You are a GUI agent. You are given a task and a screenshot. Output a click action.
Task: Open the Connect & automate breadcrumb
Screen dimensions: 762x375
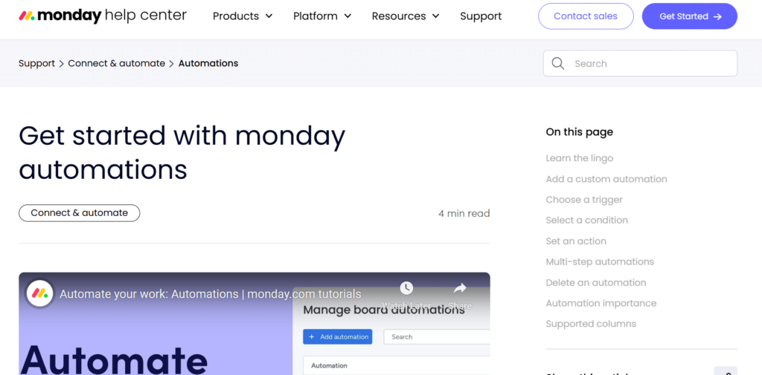click(117, 64)
